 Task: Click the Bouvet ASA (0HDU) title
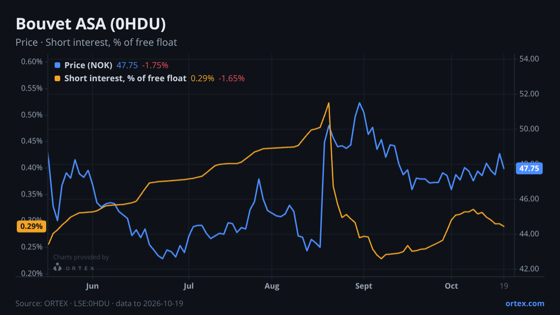(91, 24)
